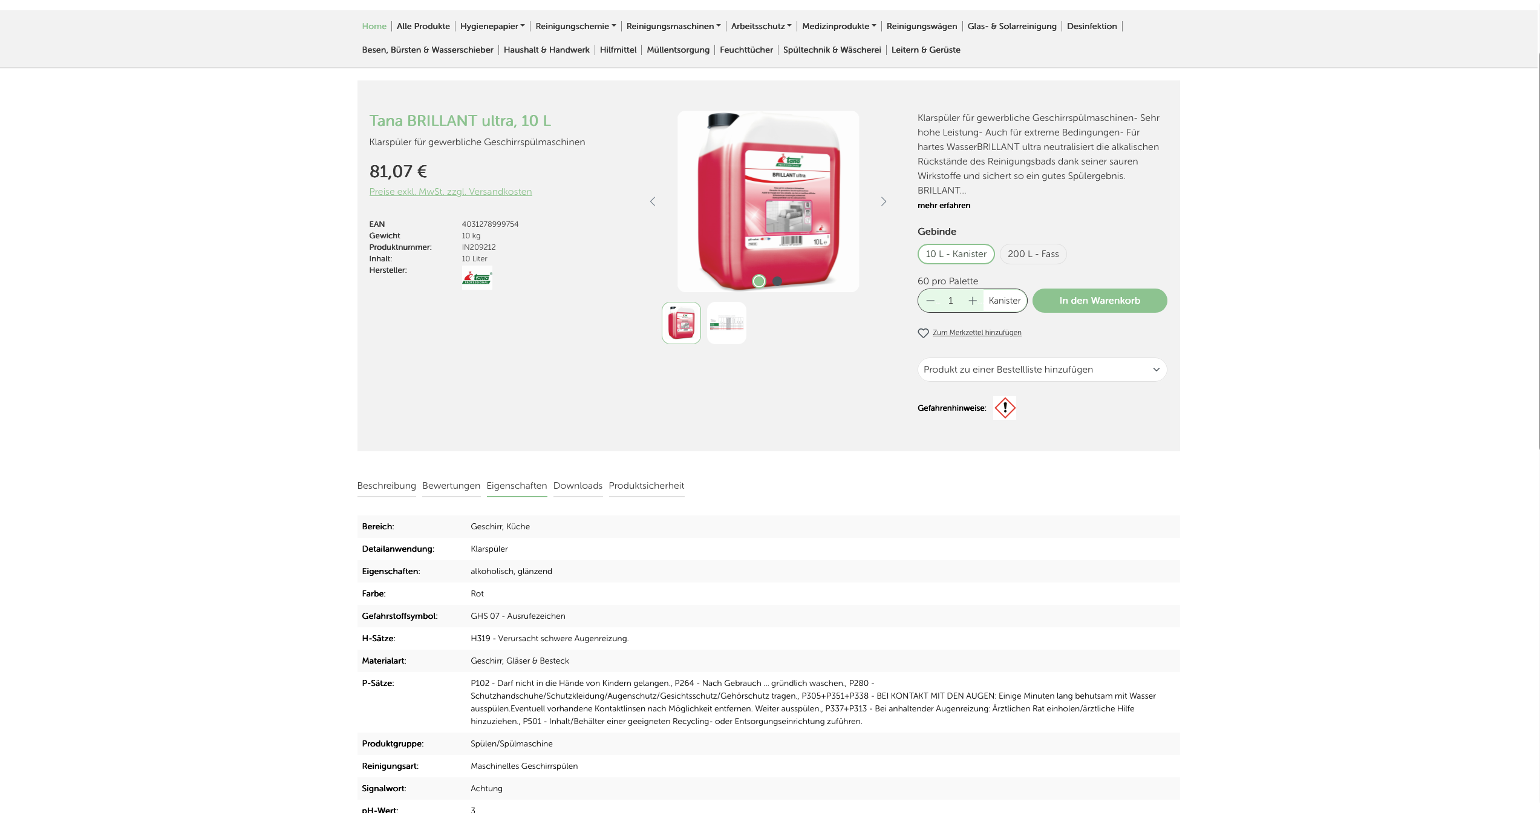Open the Hilfsmittel category

tap(618, 50)
